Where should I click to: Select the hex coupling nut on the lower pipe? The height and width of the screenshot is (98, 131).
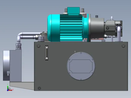[x=37, y=37]
